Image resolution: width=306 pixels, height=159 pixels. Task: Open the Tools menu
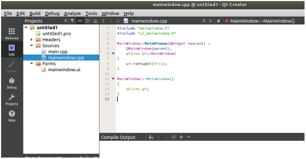(91, 14)
